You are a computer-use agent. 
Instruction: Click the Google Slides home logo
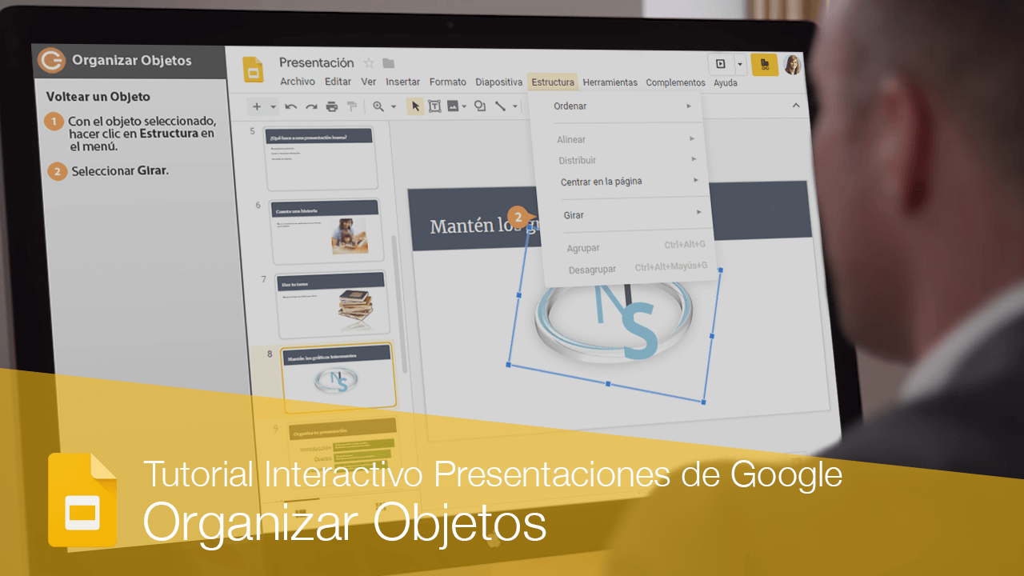point(253,70)
